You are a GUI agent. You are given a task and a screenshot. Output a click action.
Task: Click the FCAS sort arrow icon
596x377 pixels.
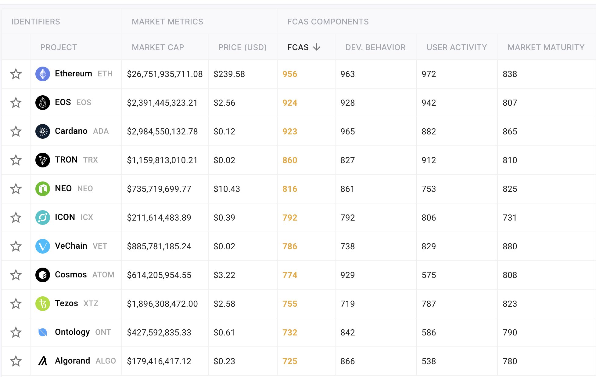pyautogui.click(x=317, y=47)
